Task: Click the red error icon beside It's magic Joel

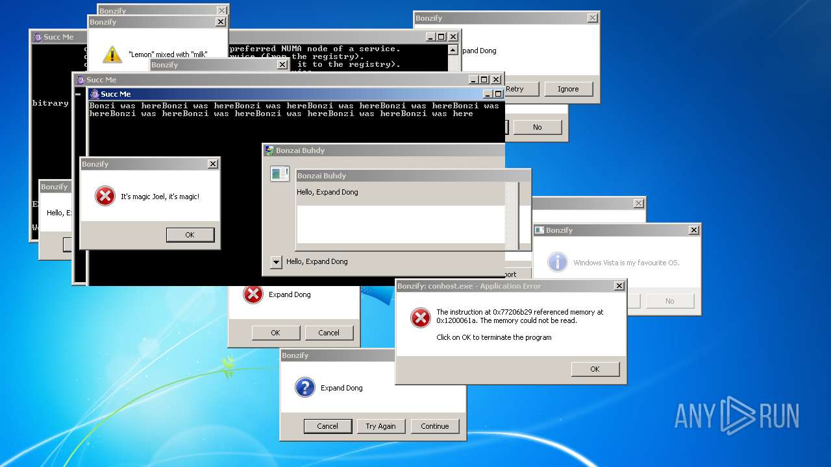Action: [x=105, y=196]
